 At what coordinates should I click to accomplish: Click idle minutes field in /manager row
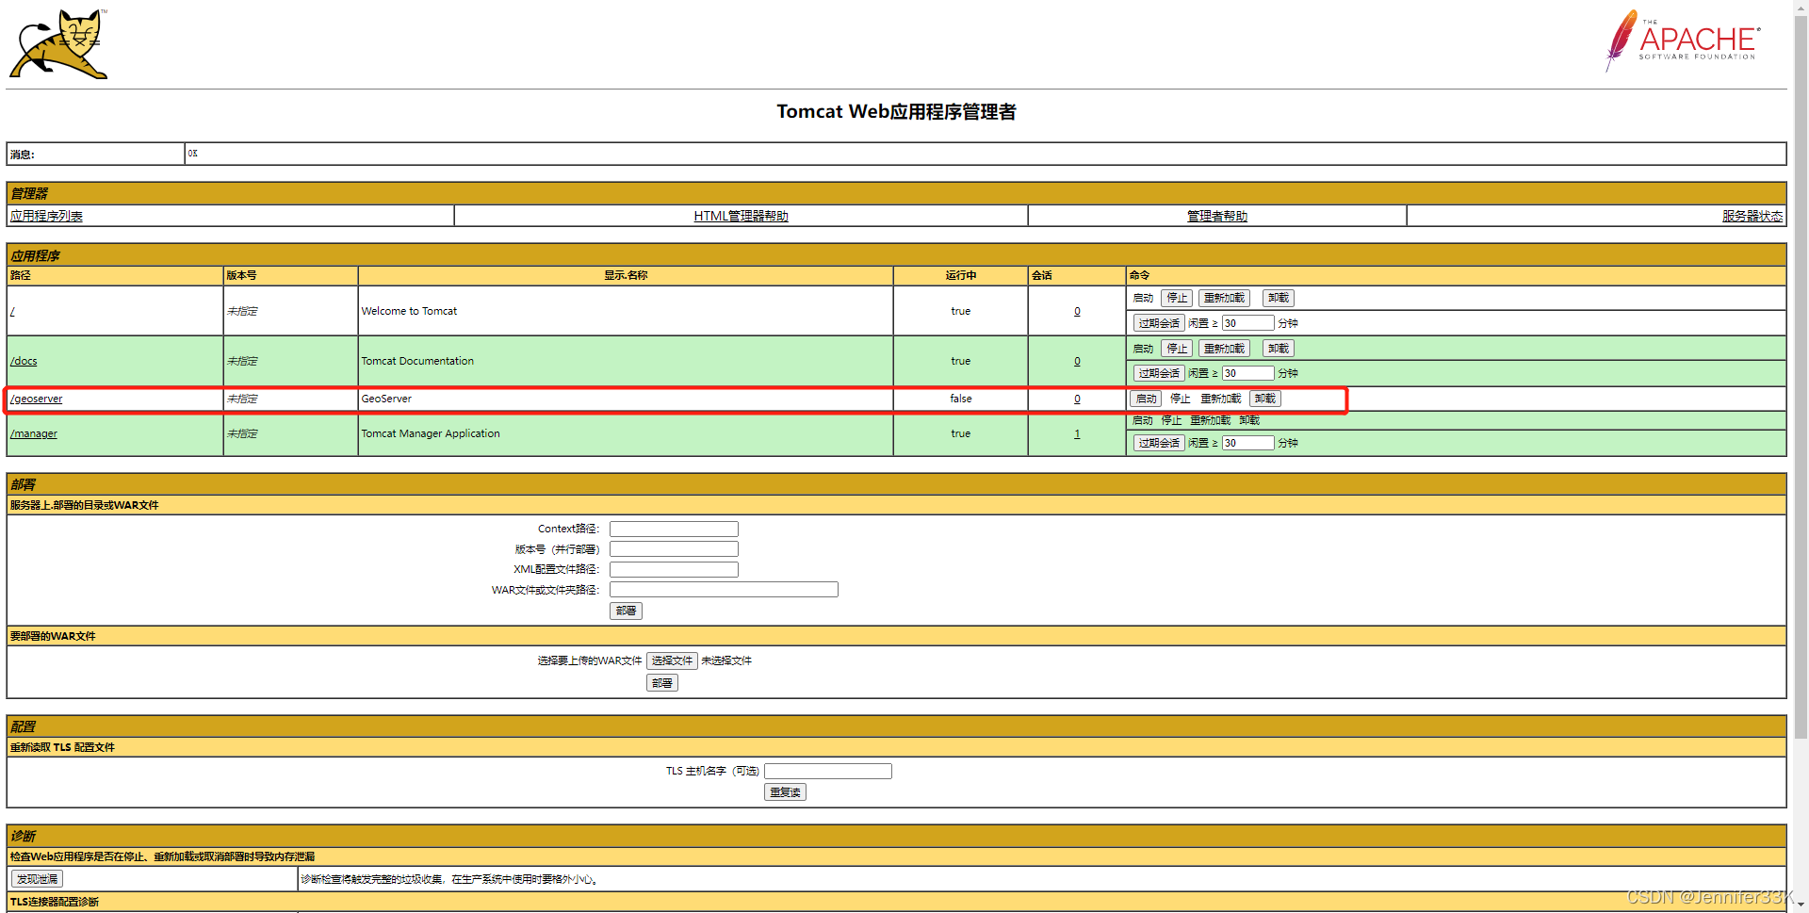pyautogui.click(x=1247, y=443)
